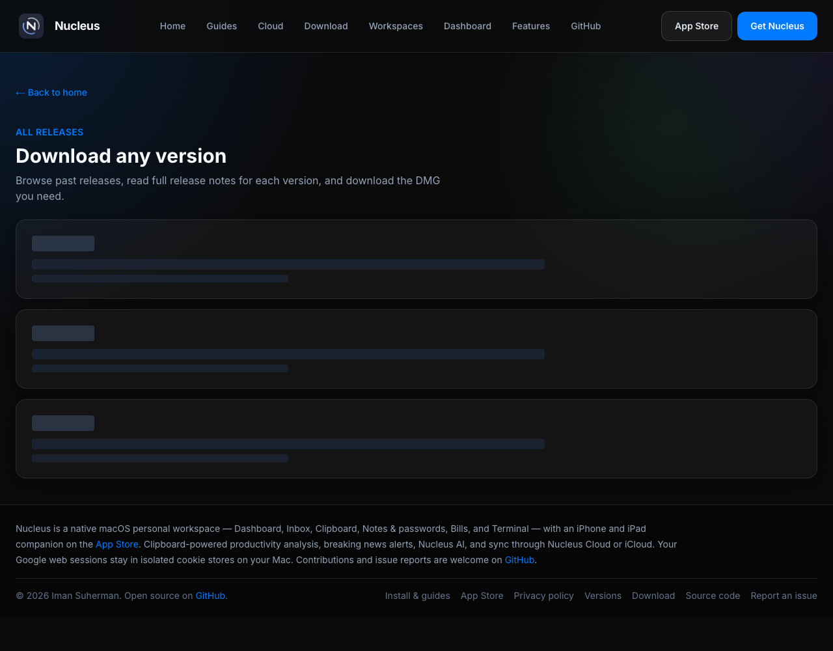Open Features in the top nav
833x651 pixels.
click(x=531, y=26)
